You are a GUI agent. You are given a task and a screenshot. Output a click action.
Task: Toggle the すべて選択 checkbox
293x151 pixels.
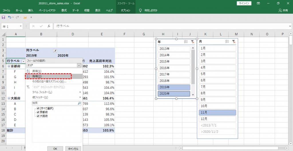(38, 108)
